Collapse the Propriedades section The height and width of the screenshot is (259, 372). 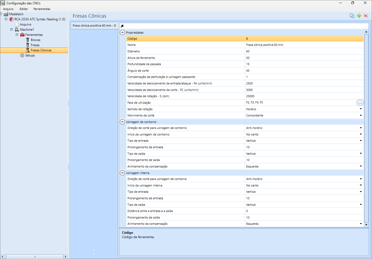click(123, 32)
